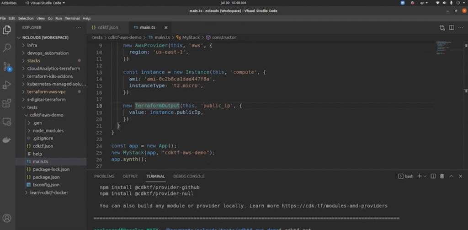Screen dimensions: 468x230
Task: Close the main.ts editor tab
Action: pyautogui.click(x=166, y=27)
